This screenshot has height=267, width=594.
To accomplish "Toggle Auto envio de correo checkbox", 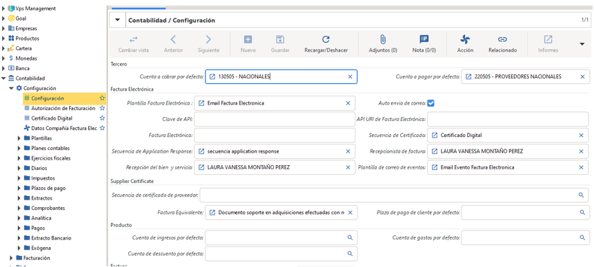I will pyautogui.click(x=430, y=103).
